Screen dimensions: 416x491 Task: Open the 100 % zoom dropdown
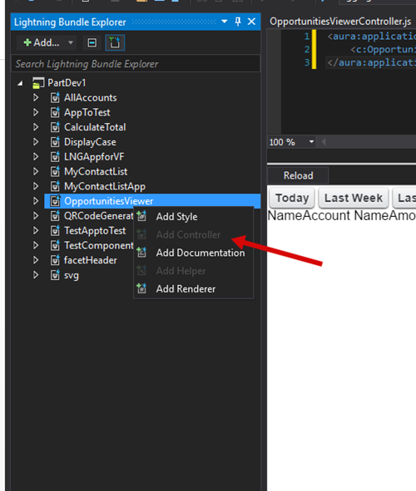[311, 142]
